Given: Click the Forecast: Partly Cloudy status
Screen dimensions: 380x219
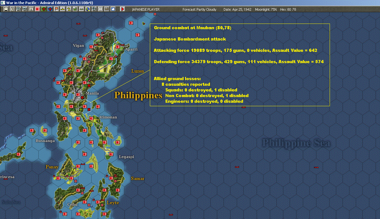Looking at the screenshot, I should tap(200, 9).
